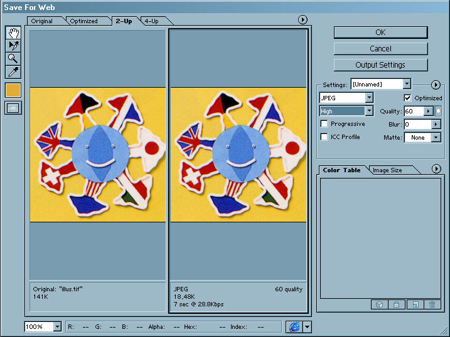This screenshot has height=337, width=450.
Task: Open the Color Table palette menu arrow
Action: click(436, 169)
